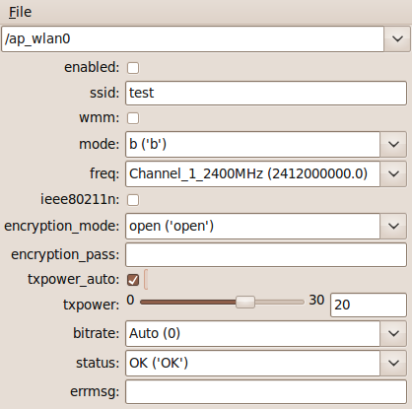The height and width of the screenshot is (409, 412).
Task: Check the ieee80211n checkbox
Action: tap(133, 200)
